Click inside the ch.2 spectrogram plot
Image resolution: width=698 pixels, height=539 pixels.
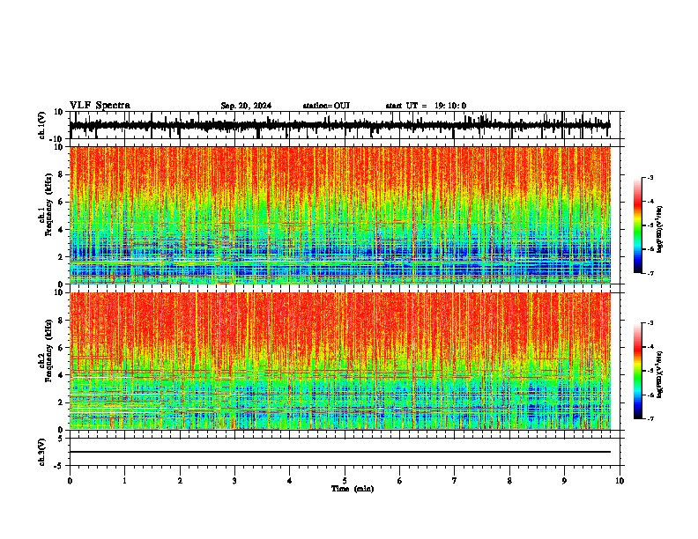tap(340, 361)
